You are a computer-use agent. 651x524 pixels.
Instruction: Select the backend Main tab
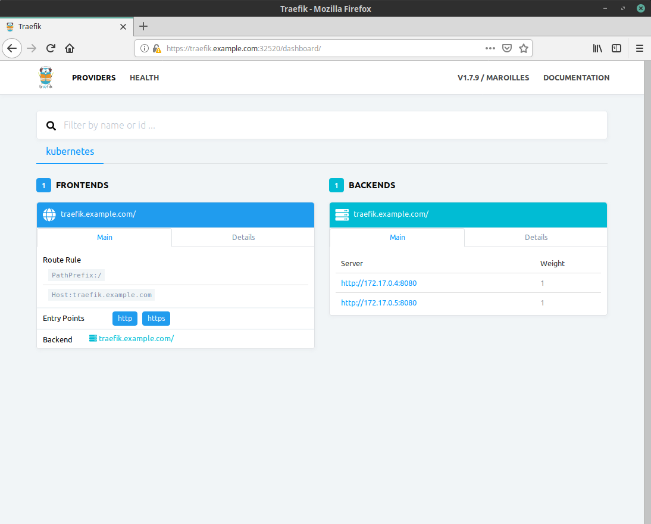398,237
